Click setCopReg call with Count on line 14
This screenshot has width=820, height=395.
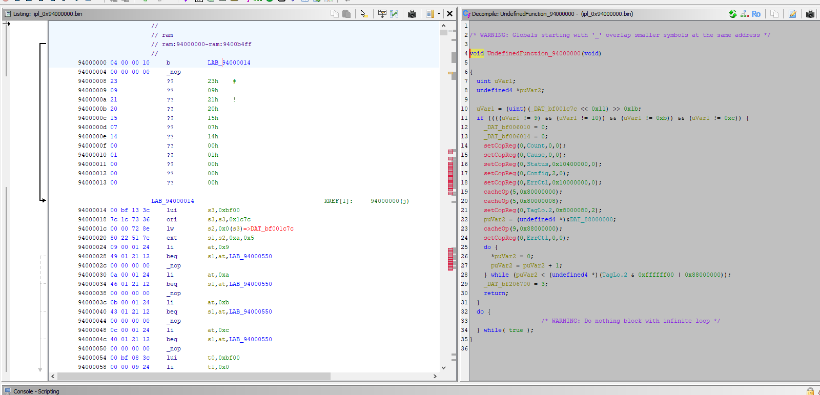(525, 145)
